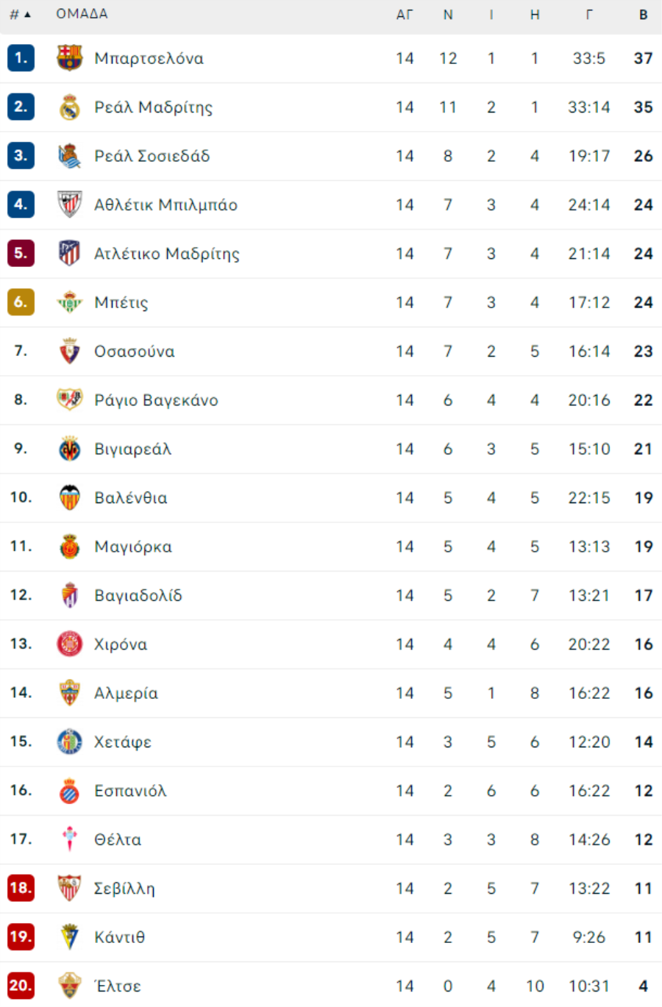Click the Girona red circular crest
The width and height of the screenshot is (662, 1007).
click(70, 644)
